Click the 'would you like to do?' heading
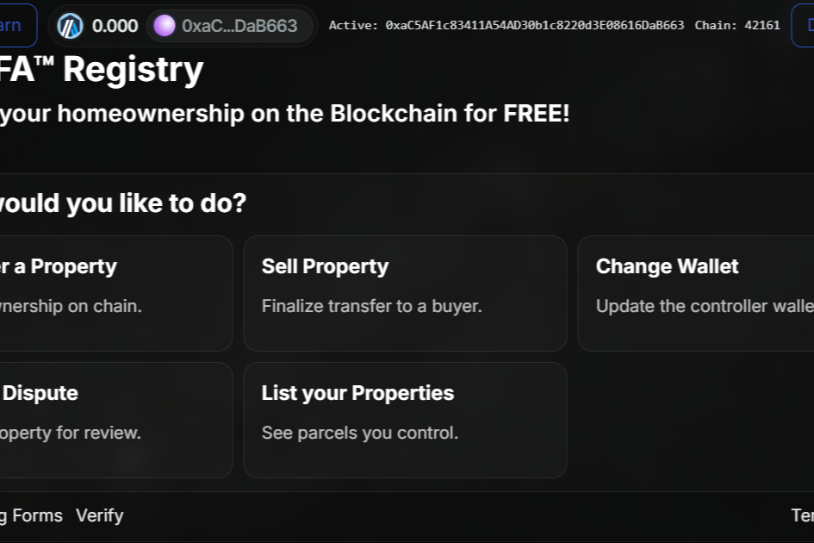This screenshot has width=814, height=543. coord(122,203)
